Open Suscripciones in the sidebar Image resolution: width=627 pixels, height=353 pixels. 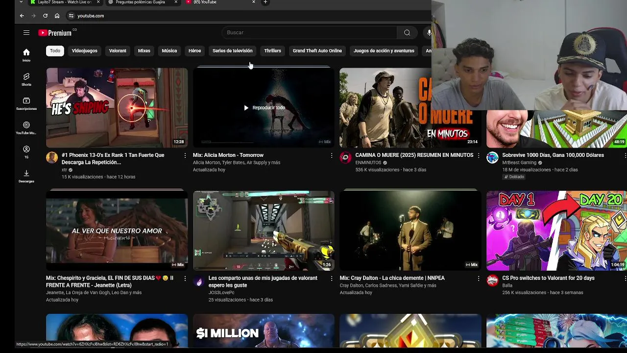tap(26, 103)
